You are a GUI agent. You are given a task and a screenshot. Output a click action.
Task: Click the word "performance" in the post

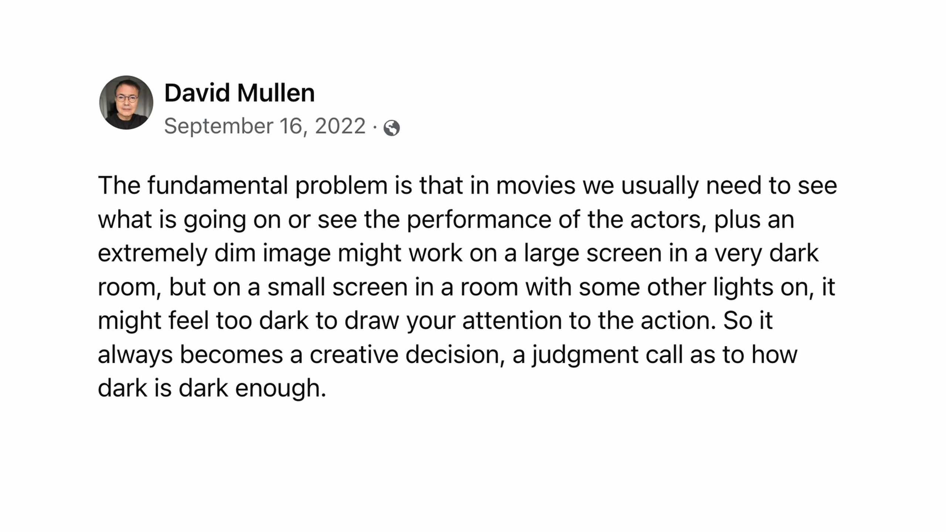point(479,219)
